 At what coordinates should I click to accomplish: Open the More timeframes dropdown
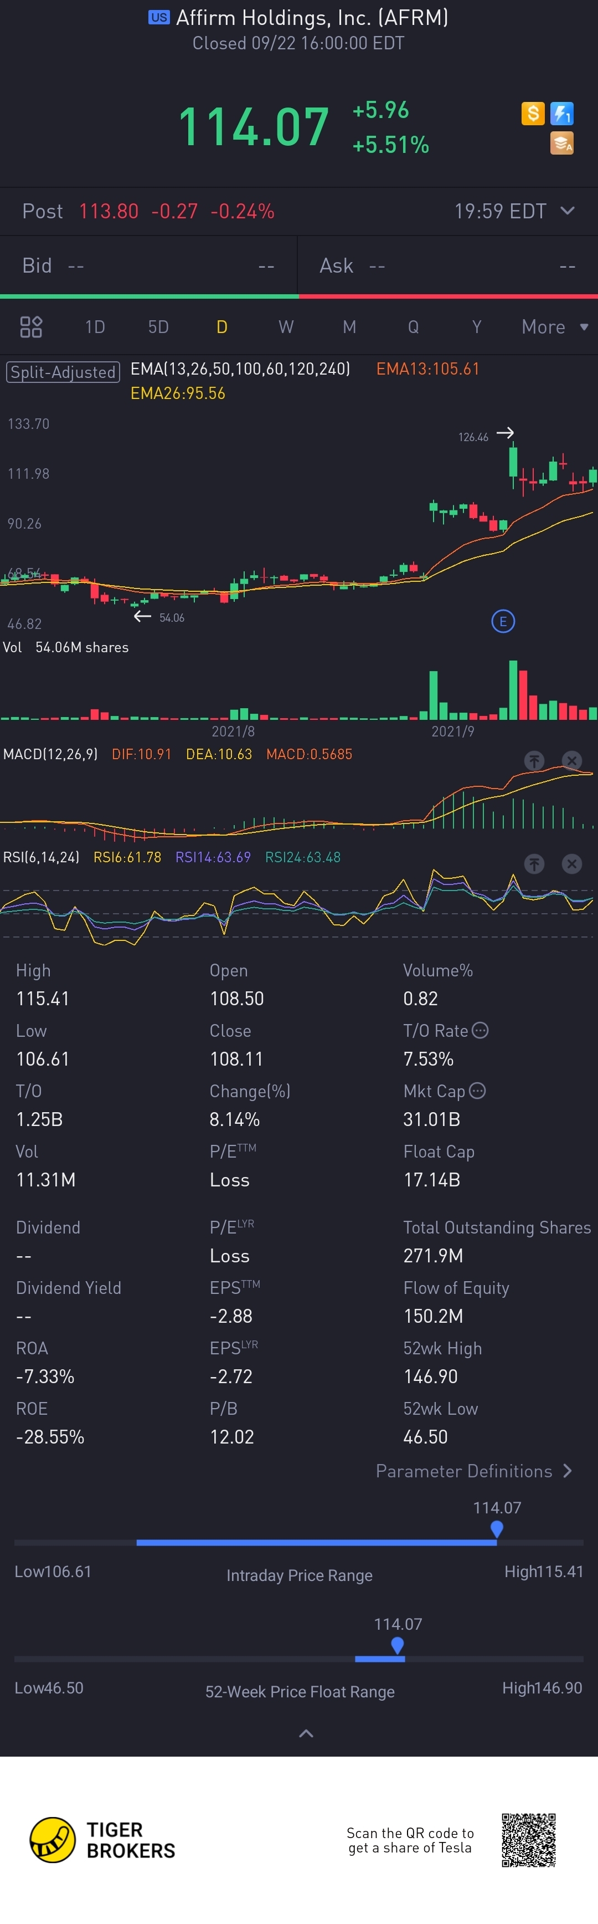click(555, 327)
